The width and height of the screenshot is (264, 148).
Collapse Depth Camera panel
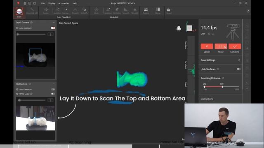point(54,22)
